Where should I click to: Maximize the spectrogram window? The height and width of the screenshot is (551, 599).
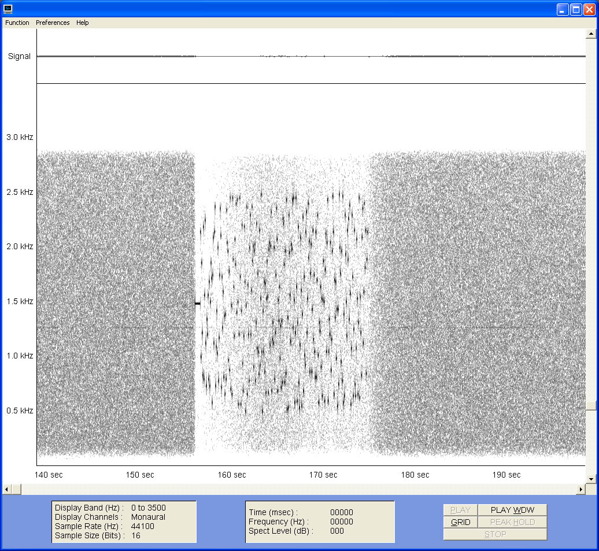(x=576, y=9)
